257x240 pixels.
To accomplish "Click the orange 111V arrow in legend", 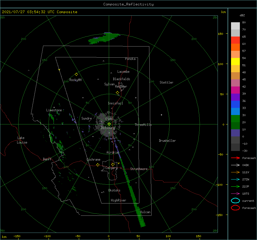I will (235, 172).
